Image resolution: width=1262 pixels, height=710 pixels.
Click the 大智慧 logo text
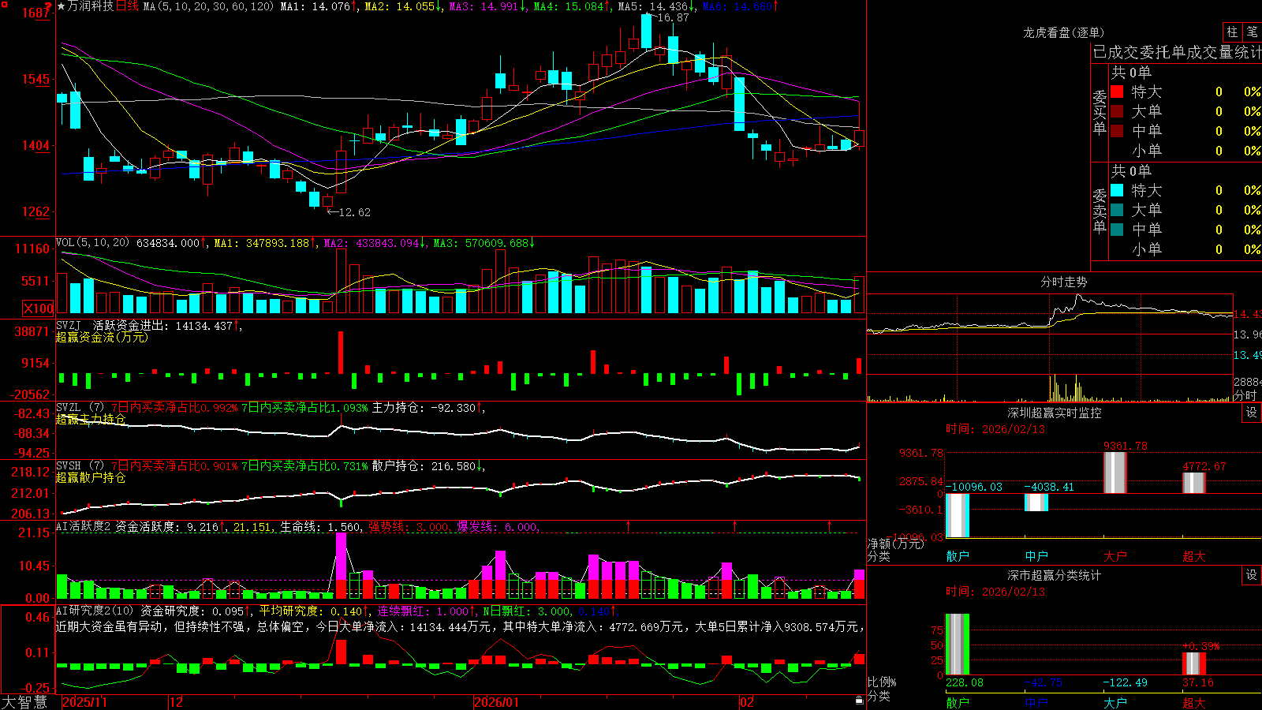[x=24, y=702]
